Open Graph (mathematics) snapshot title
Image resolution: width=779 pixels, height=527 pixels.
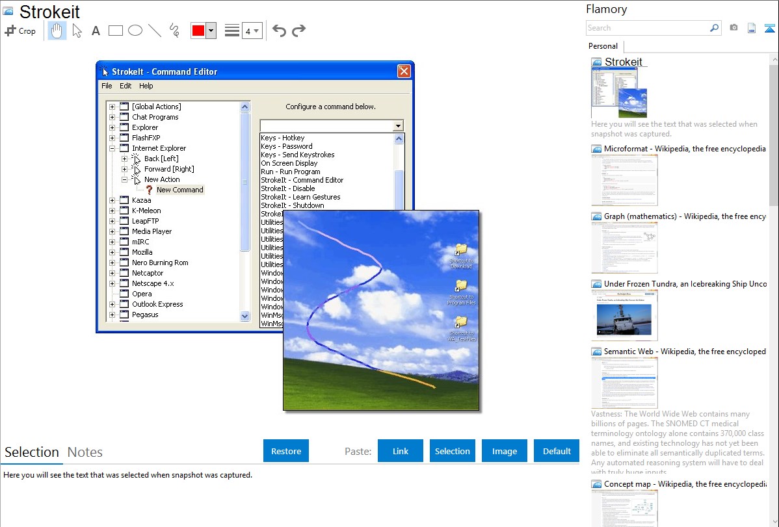coord(685,216)
